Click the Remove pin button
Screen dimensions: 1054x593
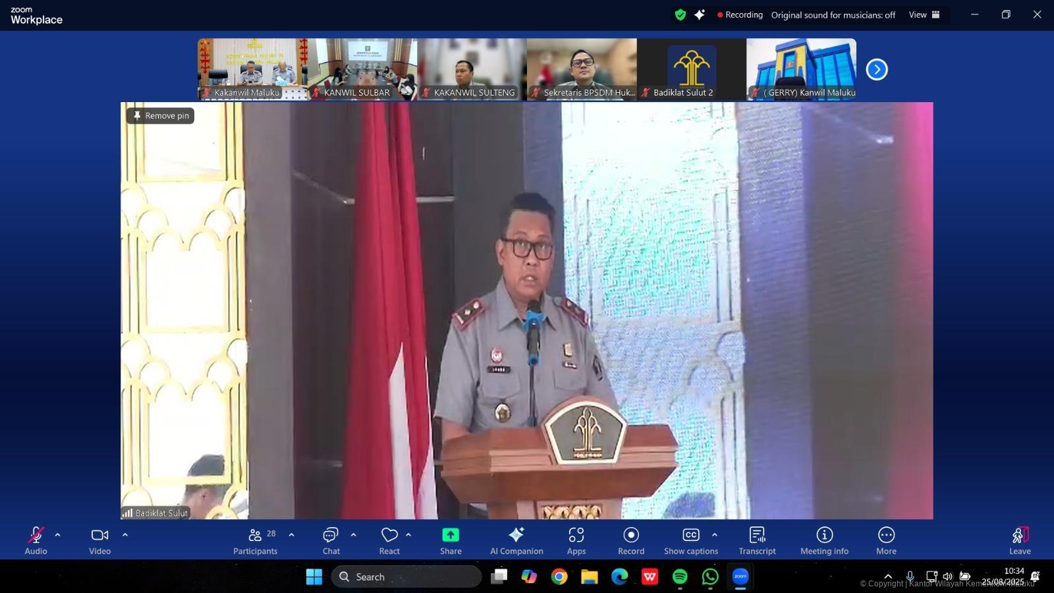[x=161, y=115]
